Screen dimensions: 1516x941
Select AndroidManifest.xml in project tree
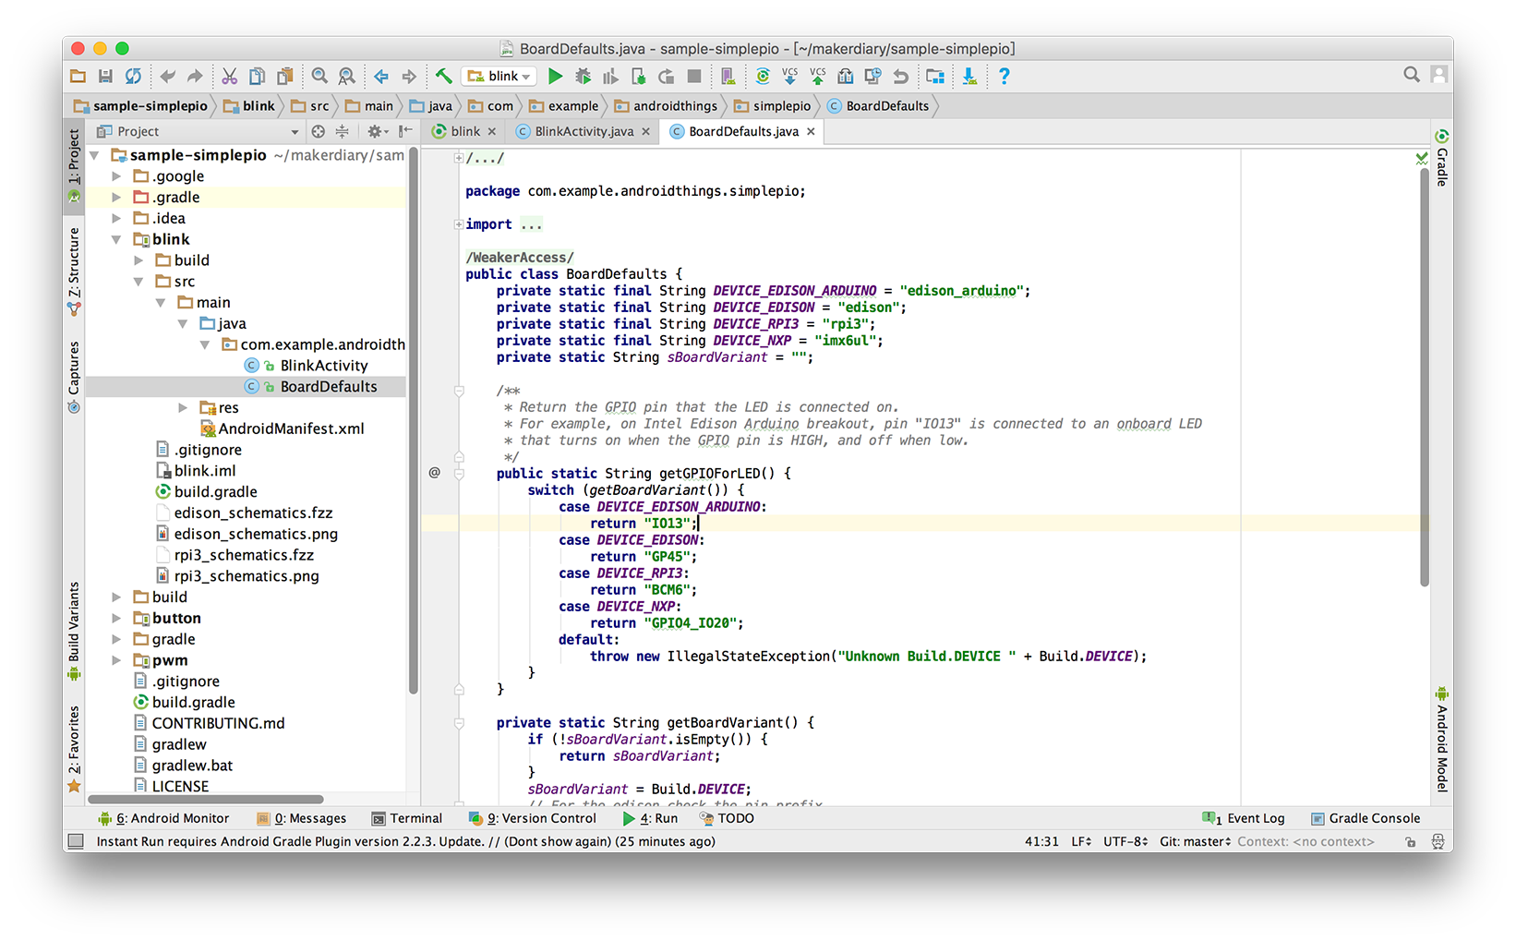coord(282,428)
